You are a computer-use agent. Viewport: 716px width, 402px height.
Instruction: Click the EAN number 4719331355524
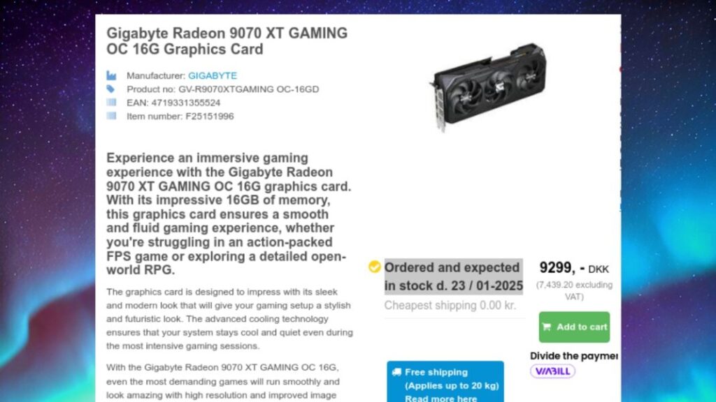pos(186,103)
